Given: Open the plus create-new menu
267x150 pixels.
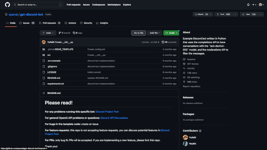Looking at the screenshot, I should coord(254,5).
